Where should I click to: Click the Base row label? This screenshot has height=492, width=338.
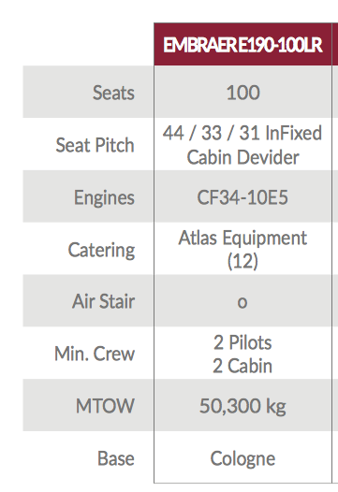[x=115, y=458]
